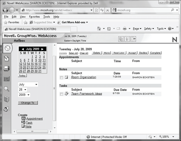This screenshot has height=141, width=181.
Task: Open the year dropdown showing 2009
Action: pyautogui.click(x=24, y=95)
